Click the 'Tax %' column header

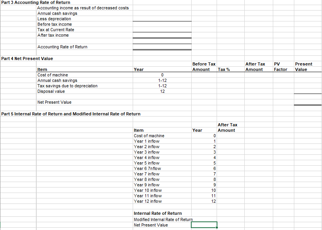(x=224, y=69)
